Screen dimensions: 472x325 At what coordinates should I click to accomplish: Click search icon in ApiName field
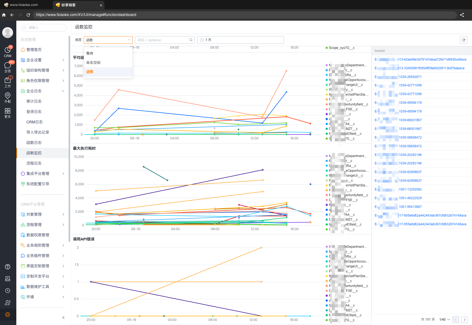191,40
